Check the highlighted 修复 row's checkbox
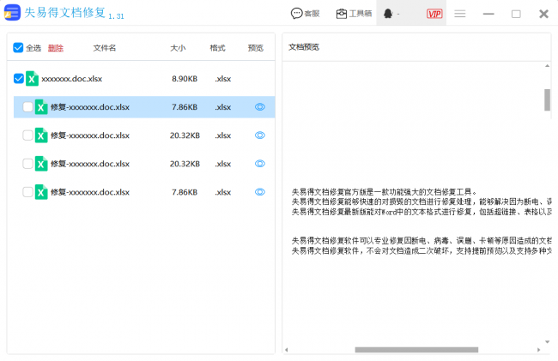This screenshot has width=558, height=361. pyautogui.click(x=27, y=107)
